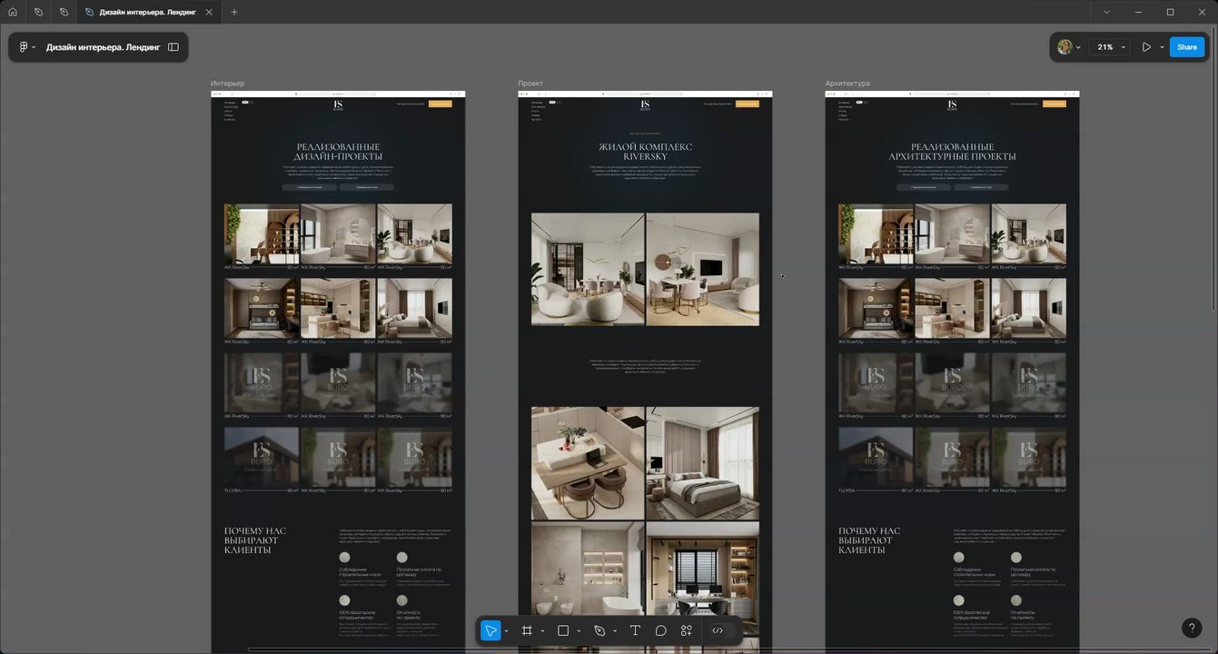Click the Share button
Viewport: 1218px width, 654px height.
point(1187,47)
